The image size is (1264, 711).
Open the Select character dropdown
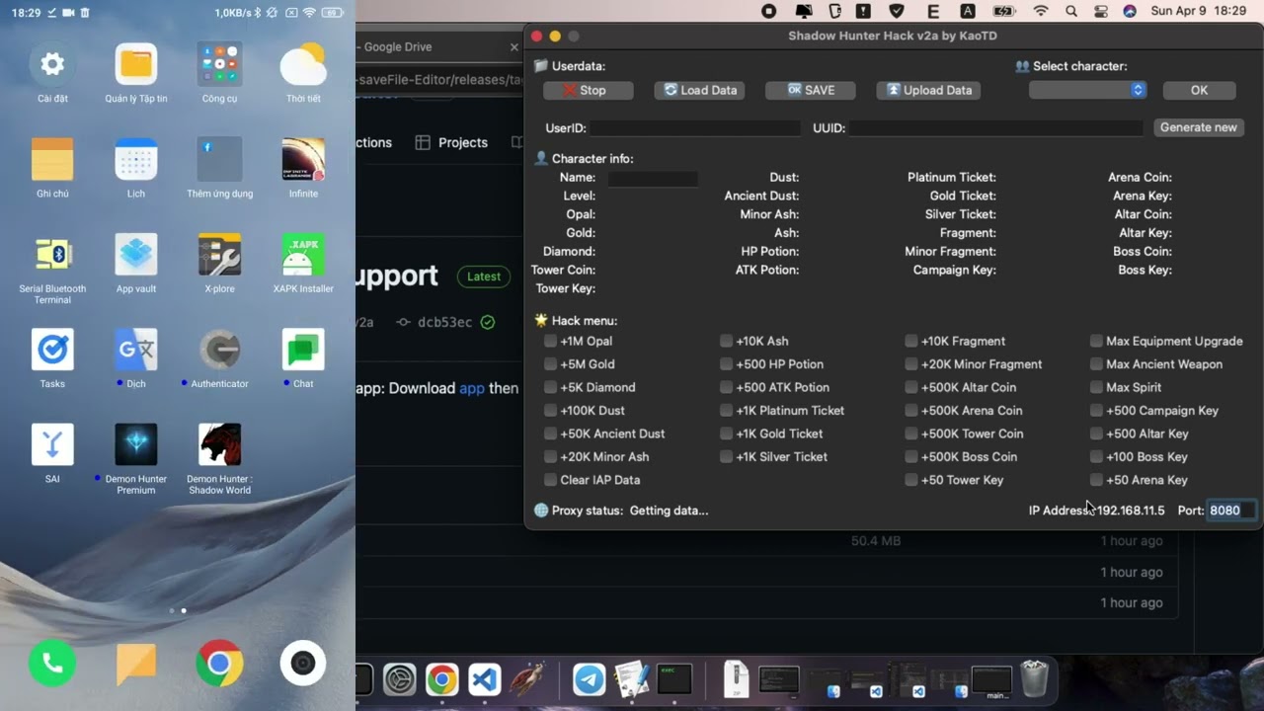pos(1087,90)
